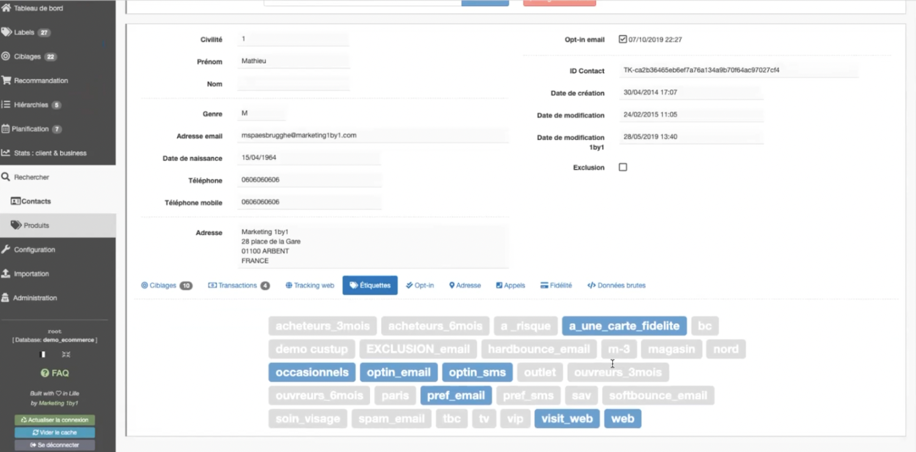916x452 pixels.
Task: Open Hiérarchies via the list icon
Action: click(x=6, y=104)
